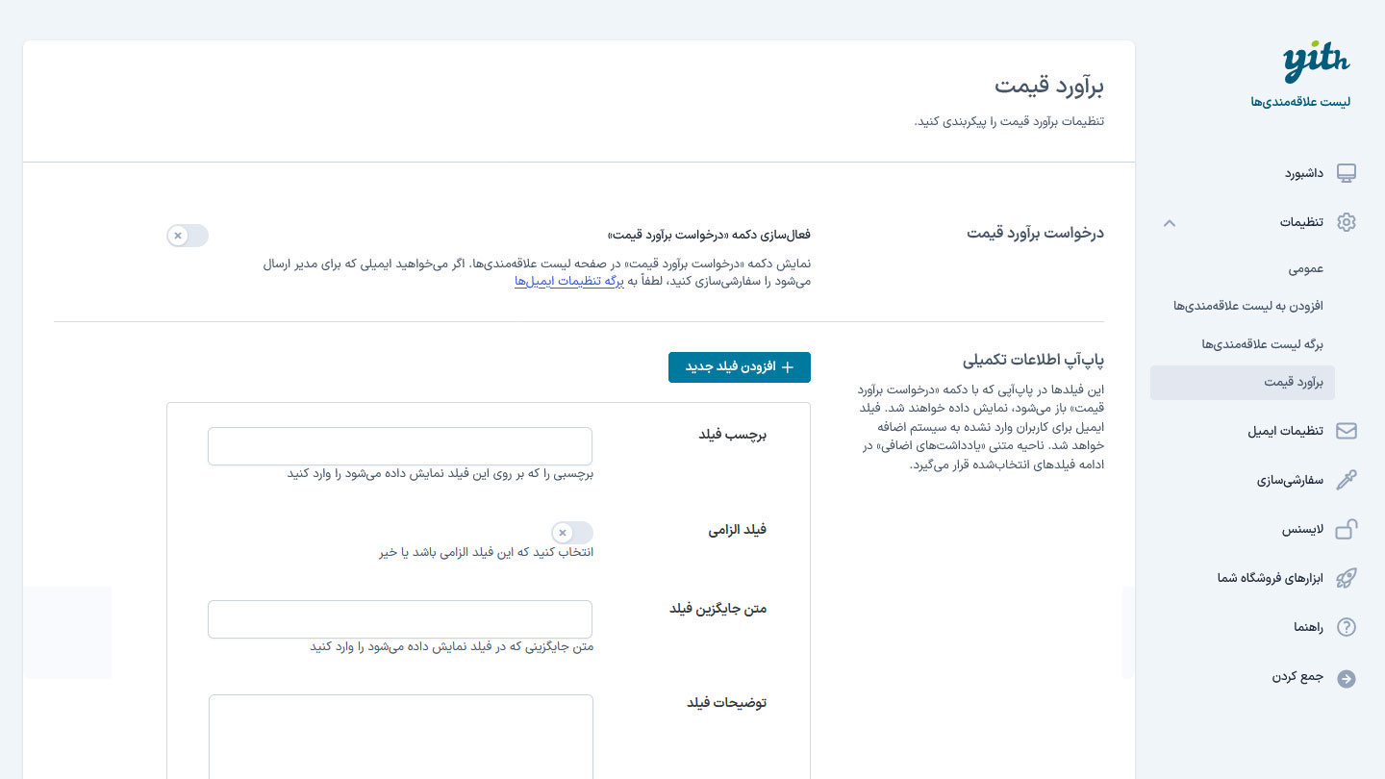Click the تنظیمات gear icon
Viewport: 1385px width, 779px height.
[x=1347, y=222]
